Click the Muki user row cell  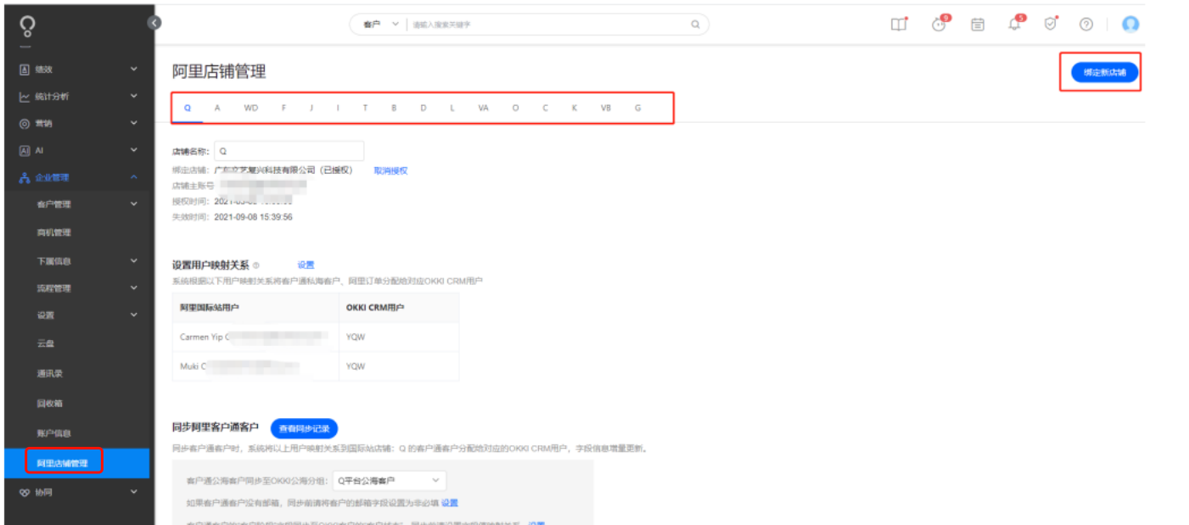click(255, 366)
